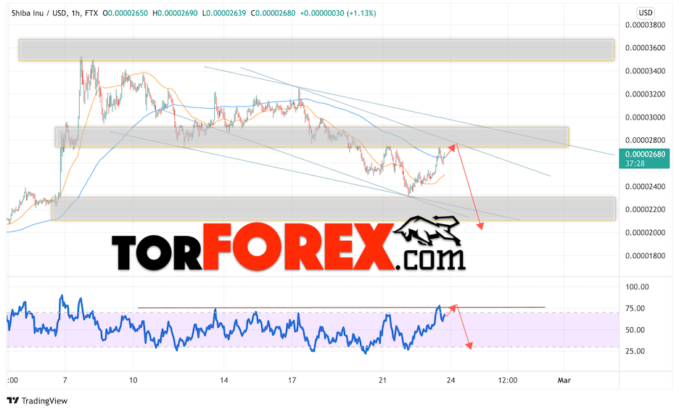Click the 0.00003200 price axis label
The image size is (679, 412).
(645, 94)
